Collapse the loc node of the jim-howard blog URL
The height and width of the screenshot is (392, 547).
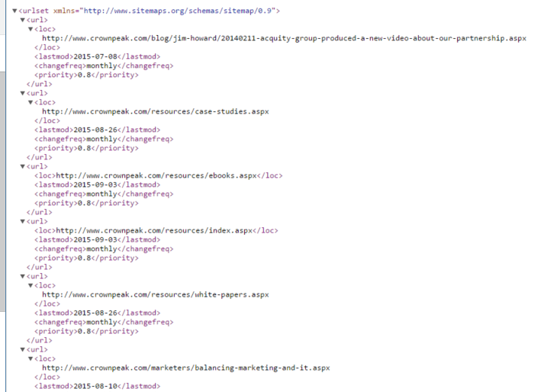[30, 29]
